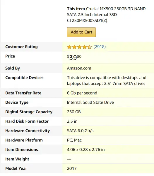Open the 2918 customer reviews link
Image resolution: width=154 pixels, height=176 pixels.
pos(100,47)
